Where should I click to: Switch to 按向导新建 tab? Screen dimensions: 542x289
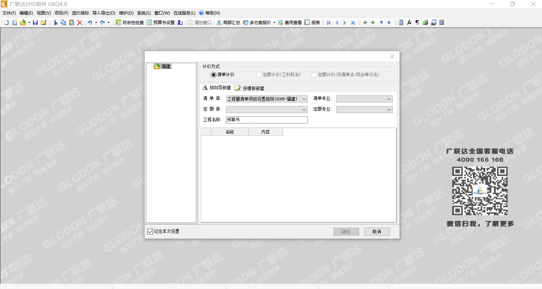pyautogui.click(x=216, y=88)
